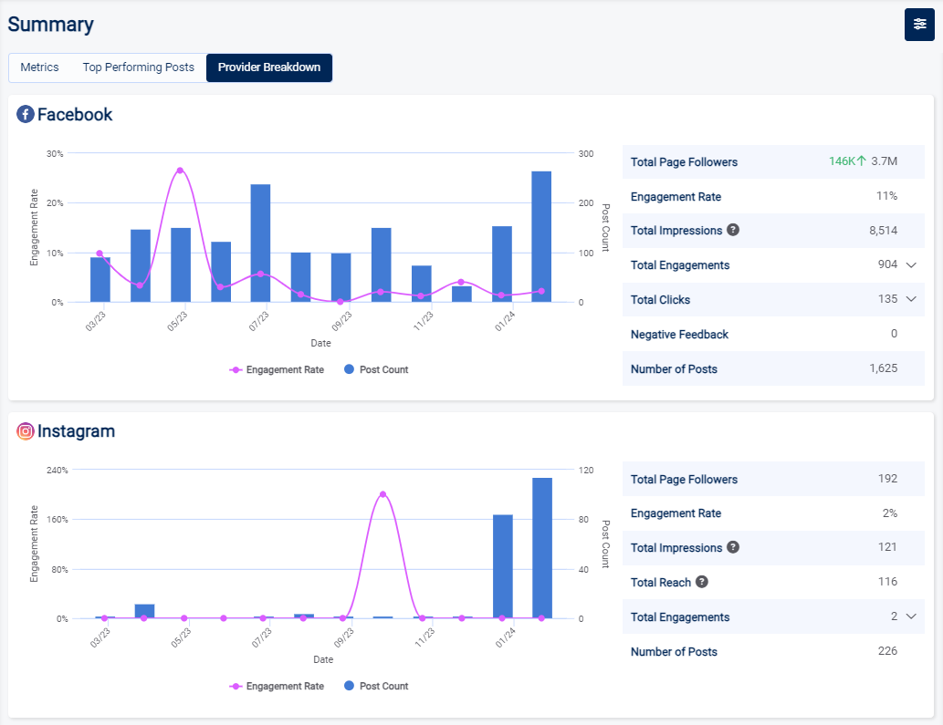The image size is (943, 725).
Task: Click Instagram Total Impressions help icon
Action: coord(732,547)
